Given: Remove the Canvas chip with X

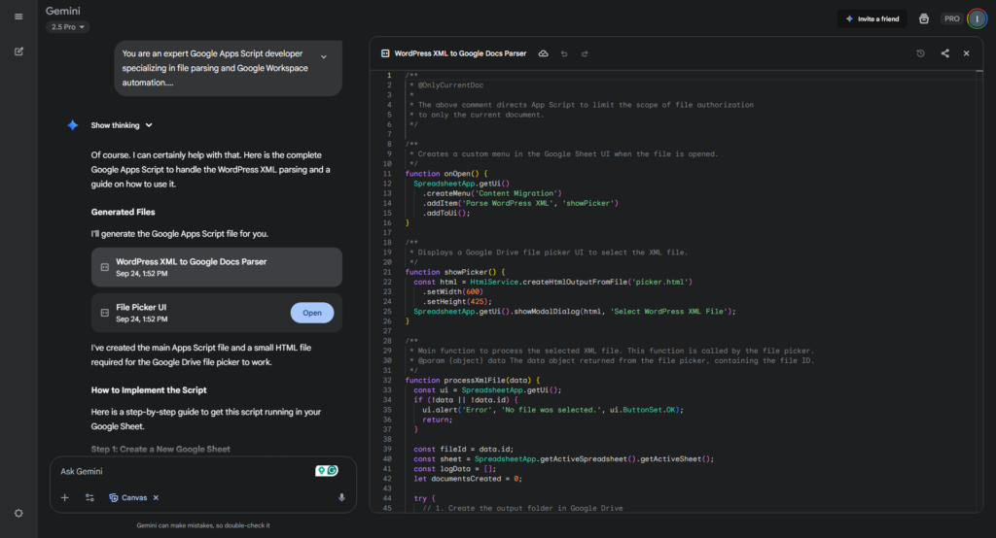Looking at the screenshot, I should coord(156,497).
